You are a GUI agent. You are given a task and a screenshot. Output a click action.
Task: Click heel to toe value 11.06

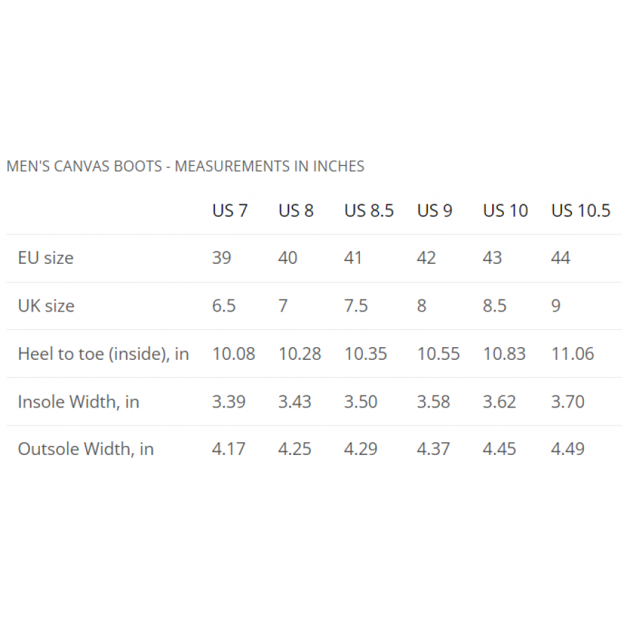pyautogui.click(x=573, y=354)
